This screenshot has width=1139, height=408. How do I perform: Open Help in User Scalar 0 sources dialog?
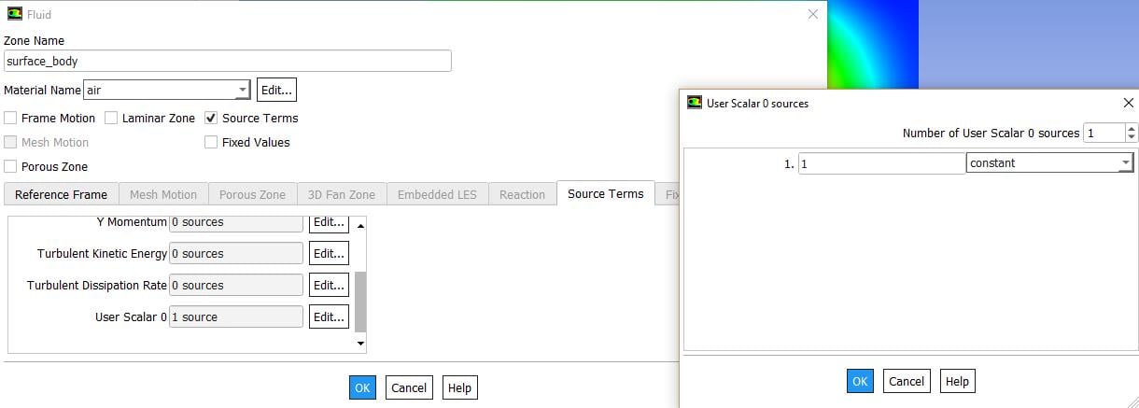tap(957, 381)
